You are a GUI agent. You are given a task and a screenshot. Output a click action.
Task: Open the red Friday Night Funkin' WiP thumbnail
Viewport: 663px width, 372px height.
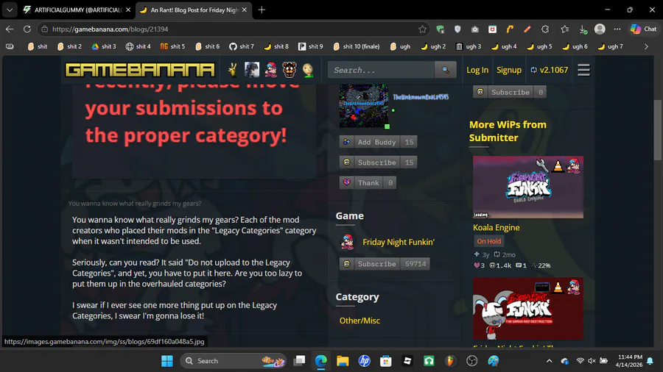527,309
